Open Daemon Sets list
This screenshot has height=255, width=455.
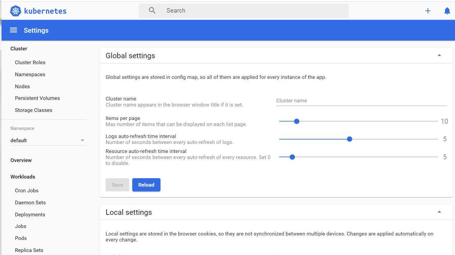[x=30, y=202]
